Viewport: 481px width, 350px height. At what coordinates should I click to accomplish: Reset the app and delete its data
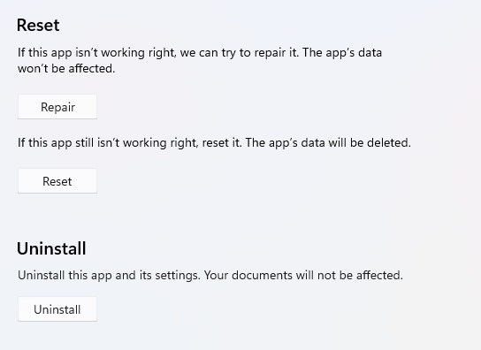[x=57, y=181]
